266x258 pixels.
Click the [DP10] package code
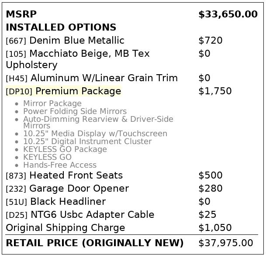(x=19, y=92)
